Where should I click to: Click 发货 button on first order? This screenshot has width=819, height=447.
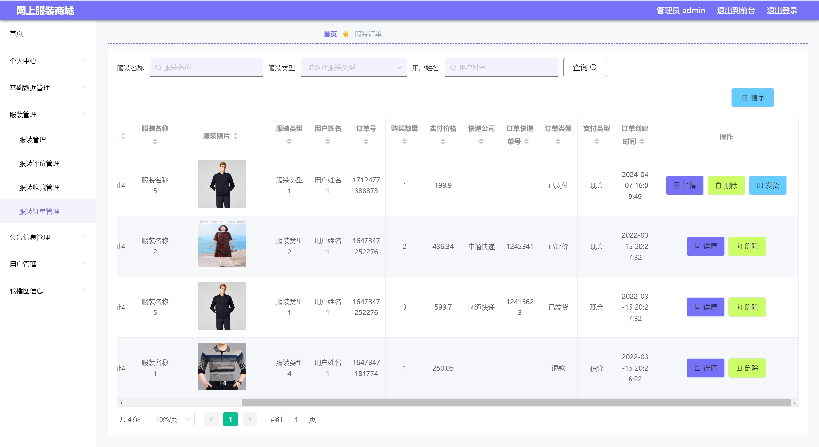coord(767,185)
